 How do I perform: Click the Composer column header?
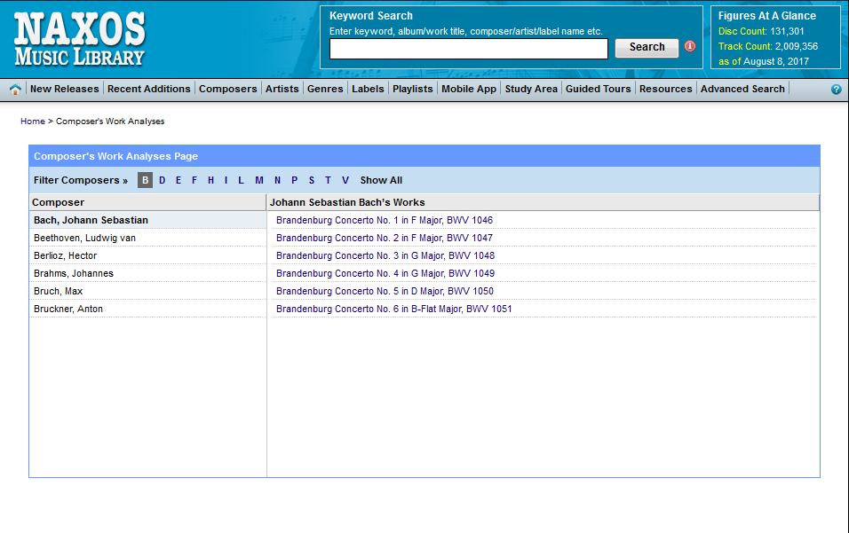[x=147, y=202]
